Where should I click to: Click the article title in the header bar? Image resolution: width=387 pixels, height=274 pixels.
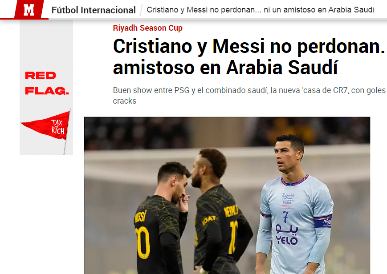[x=261, y=10]
